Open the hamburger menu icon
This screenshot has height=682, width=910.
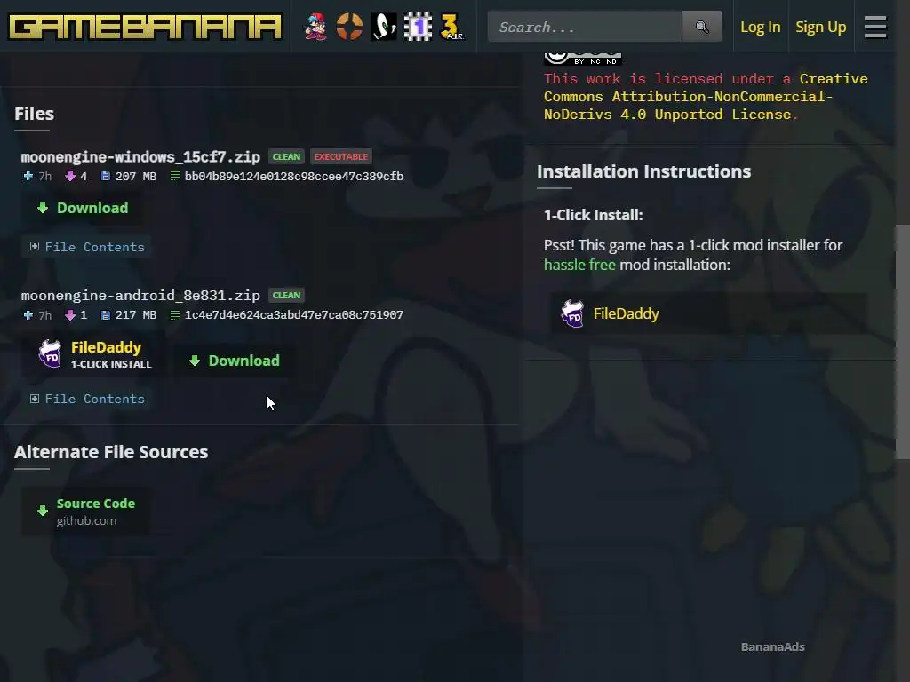[x=875, y=27]
